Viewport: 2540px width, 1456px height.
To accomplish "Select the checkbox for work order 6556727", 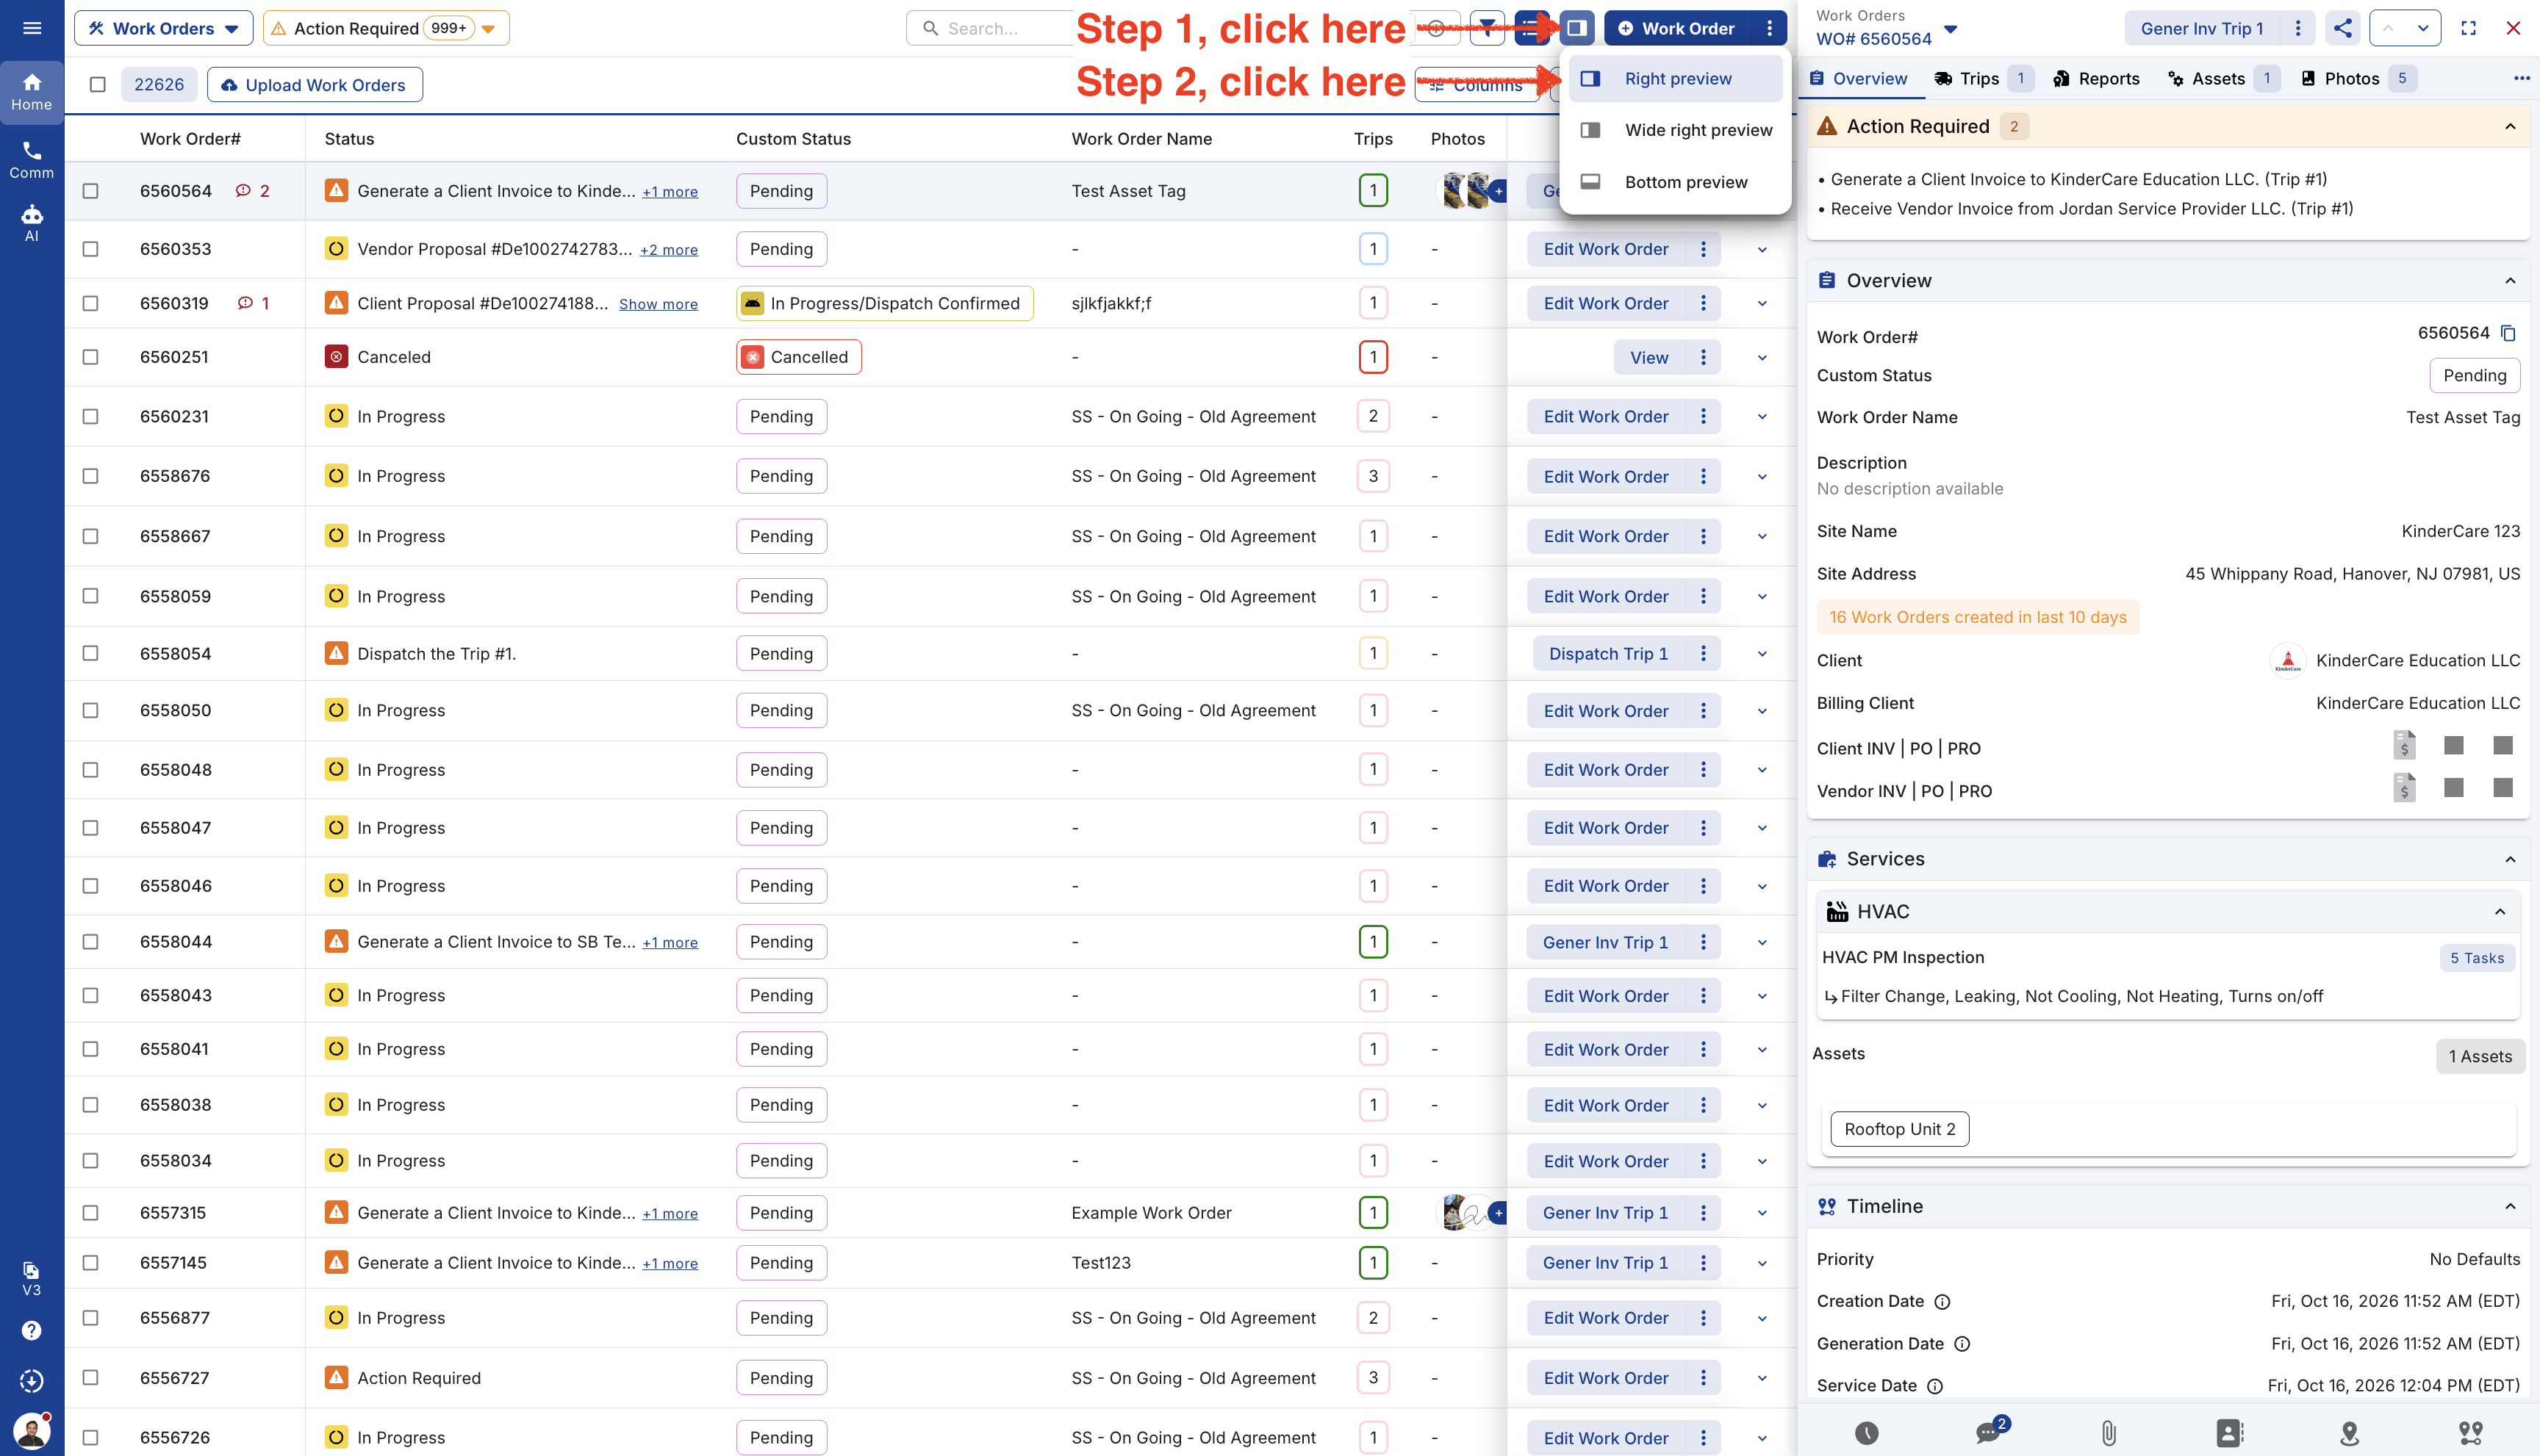I will point(91,1377).
